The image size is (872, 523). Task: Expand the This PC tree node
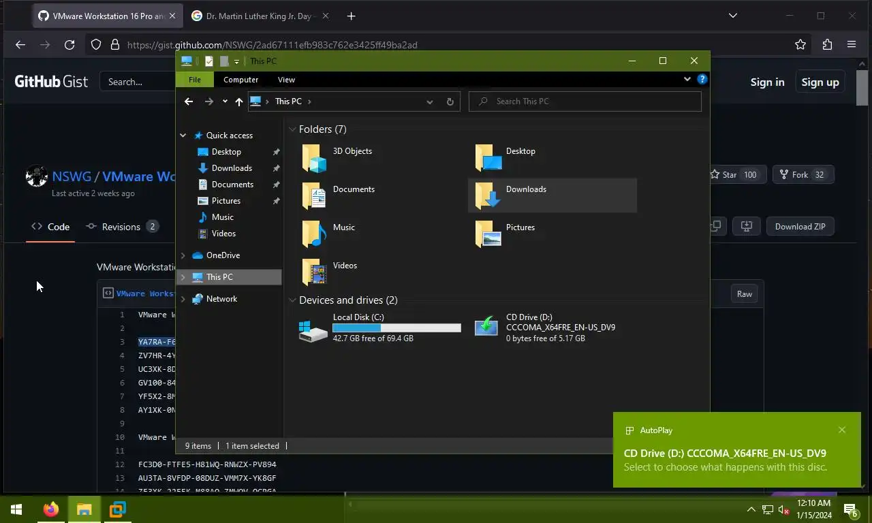tap(183, 277)
